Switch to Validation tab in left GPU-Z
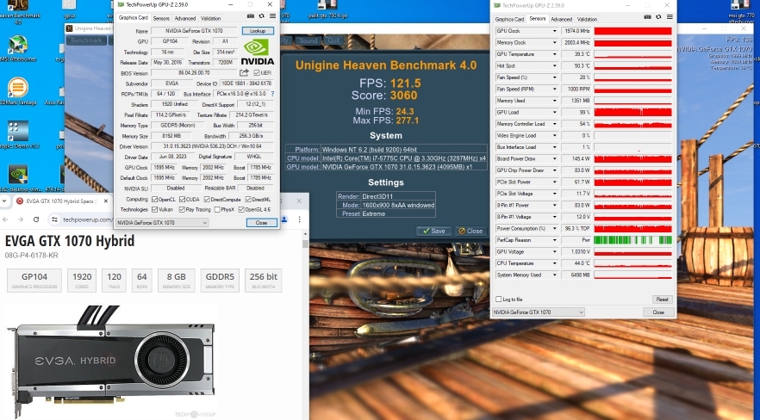 (210, 18)
